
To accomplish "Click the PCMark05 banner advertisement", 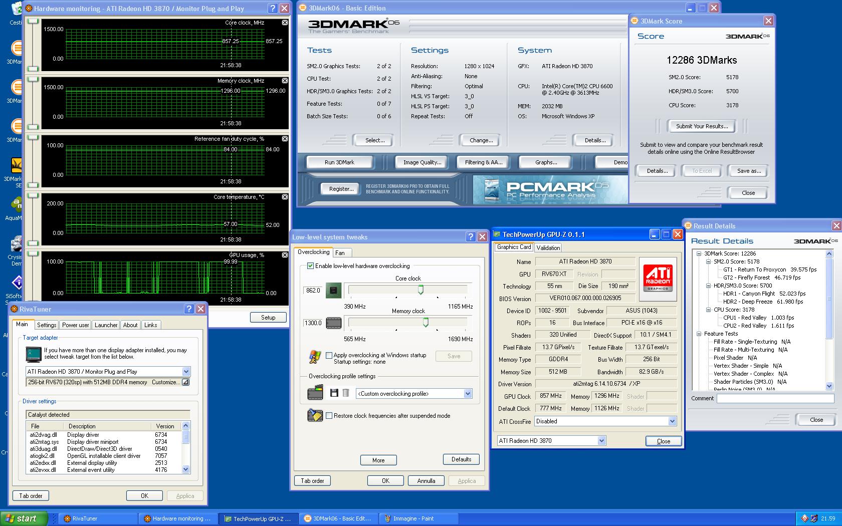I will pos(549,190).
